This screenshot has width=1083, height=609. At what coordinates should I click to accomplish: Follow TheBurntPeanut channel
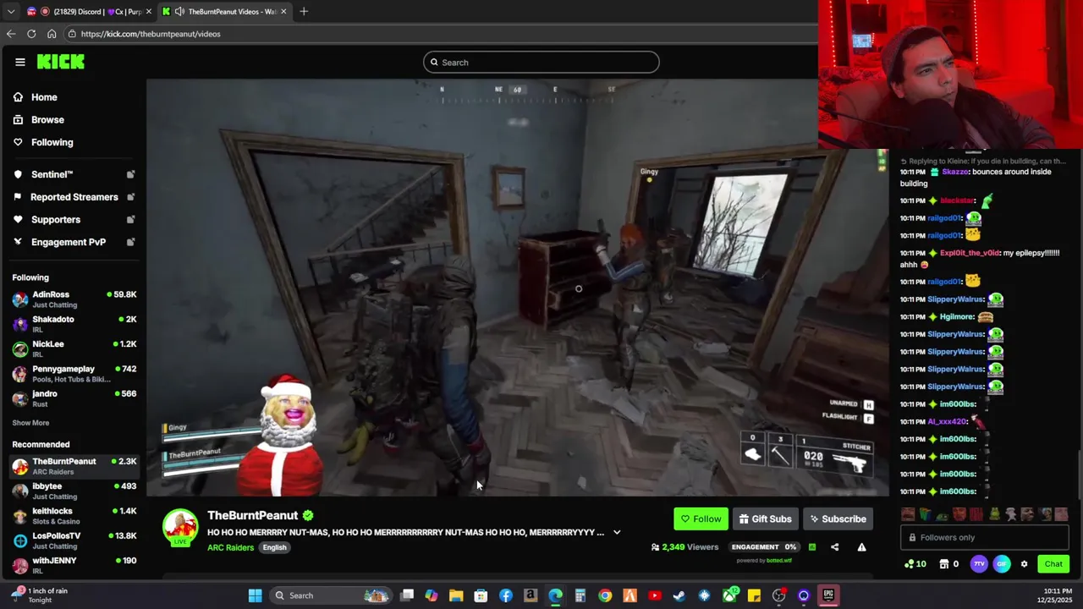coord(701,519)
